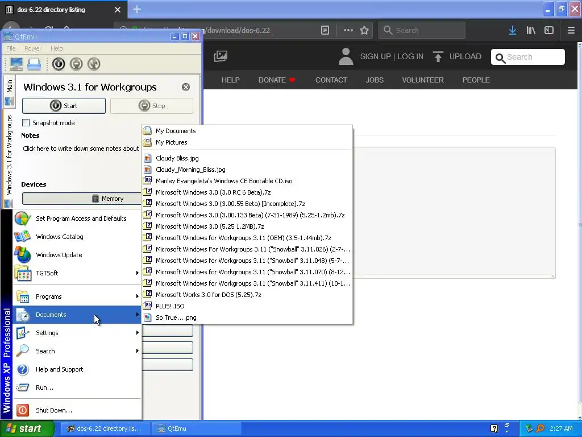Open Help and Support
The height and width of the screenshot is (437, 582).
tap(77, 369)
